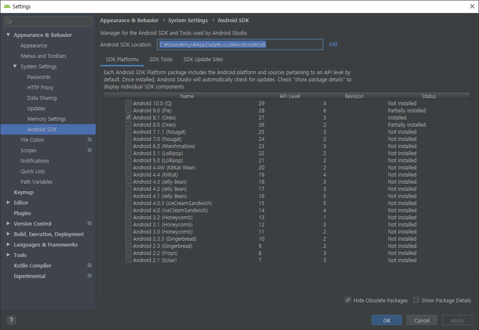Switch to SDK Update Sites tab
Screen dimensions: 479x330
tap(203, 60)
